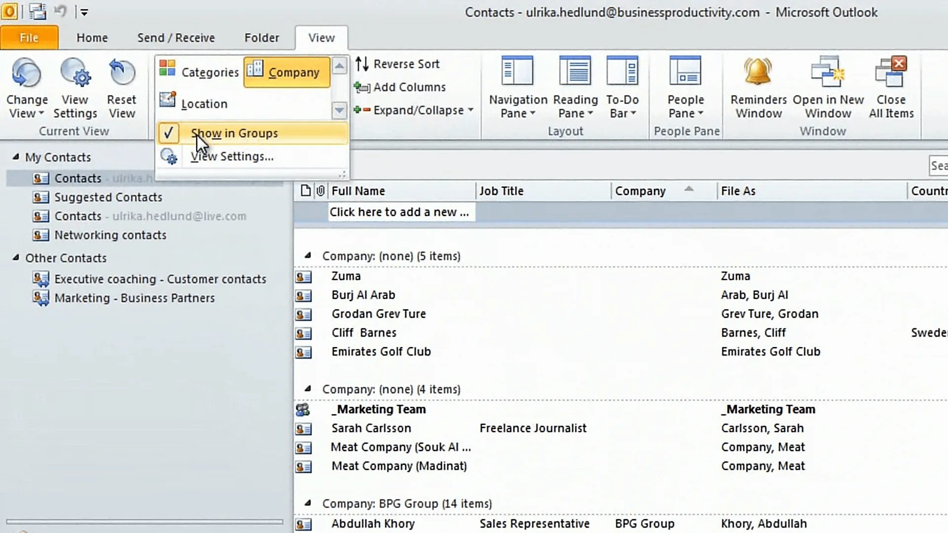Click here to add a new contact field

(x=401, y=212)
